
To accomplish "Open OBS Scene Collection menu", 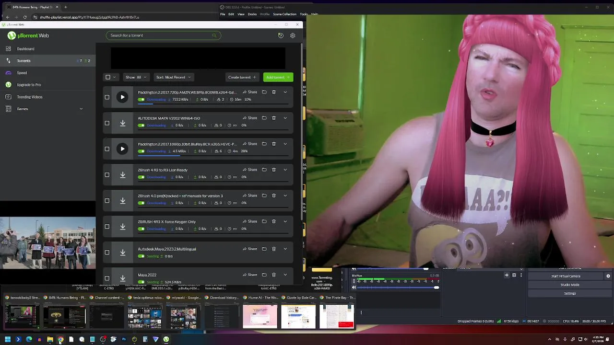I will [x=285, y=14].
